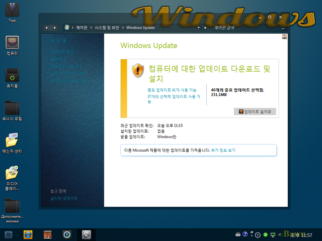Click the back navigation arrow
The height and width of the screenshot is (241, 322).
coord(47,28)
